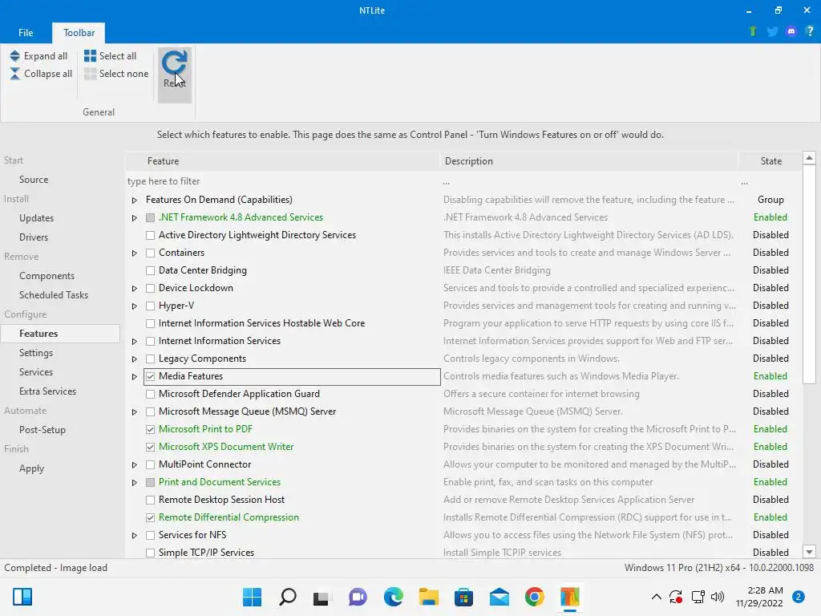This screenshot has width=821, height=616.
Task: Uncheck Microsoft XPS Document Writer
Action: 150,448
